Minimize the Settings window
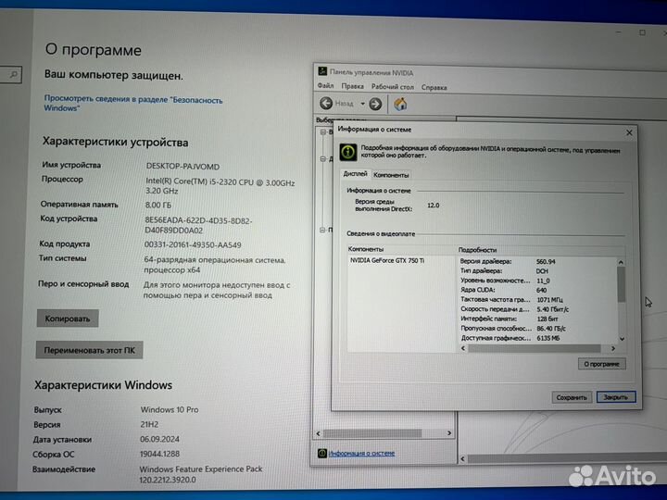Viewport: 667px width, 500px height. (x=619, y=32)
